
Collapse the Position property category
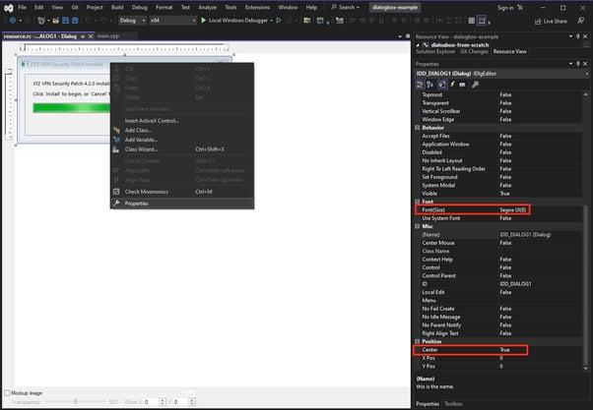pyautogui.click(x=418, y=340)
